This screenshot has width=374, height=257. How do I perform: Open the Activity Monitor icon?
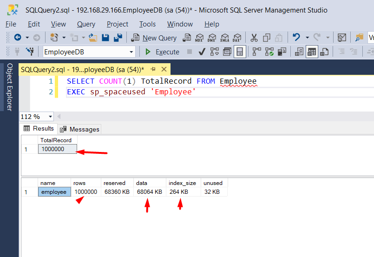tap(342, 38)
